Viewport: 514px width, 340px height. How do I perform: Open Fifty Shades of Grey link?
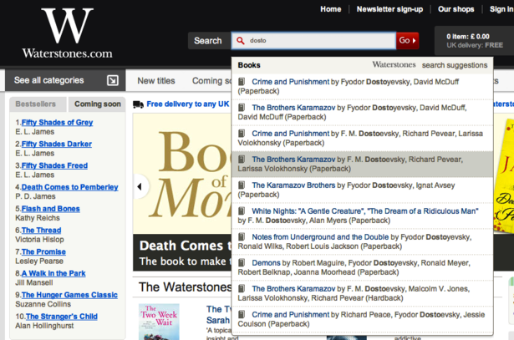click(x=57, y=123)
